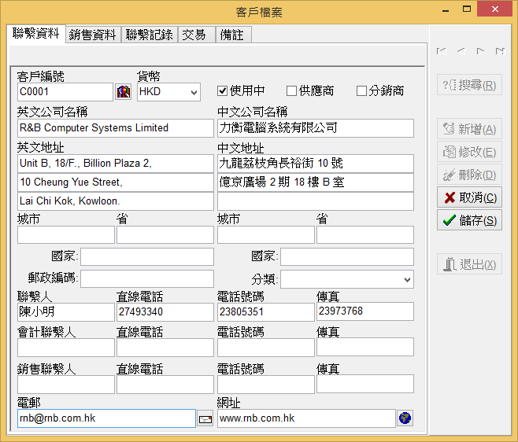Screen dimensions: 518x442
Task: Uncheck the 使用中 checkbox
Action: [x=222, y=90]
